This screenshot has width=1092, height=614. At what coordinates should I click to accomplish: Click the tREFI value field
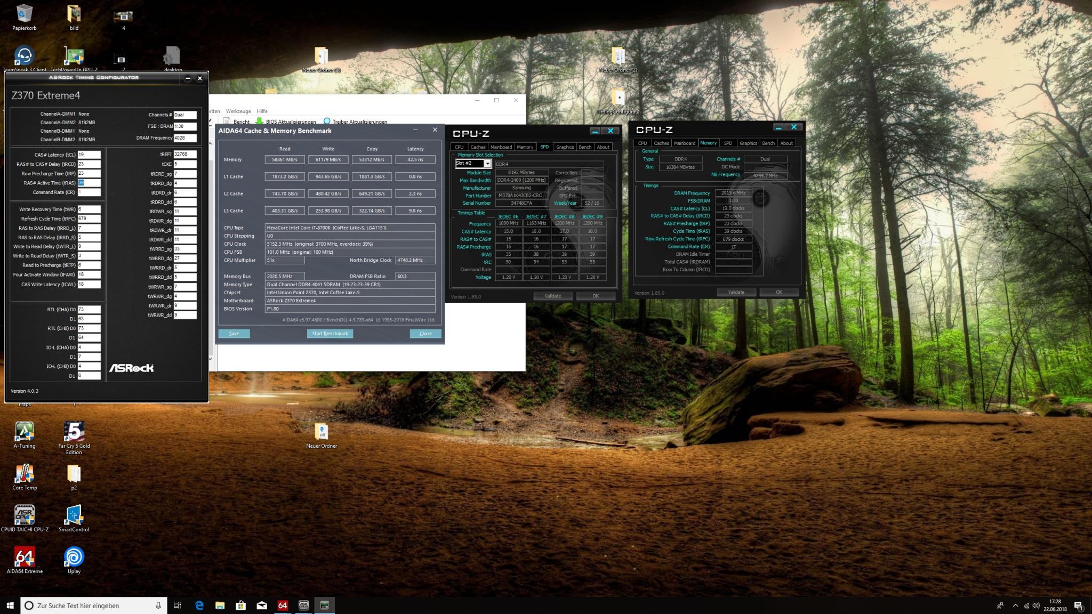pyautogui.click(x=185, y=154)
